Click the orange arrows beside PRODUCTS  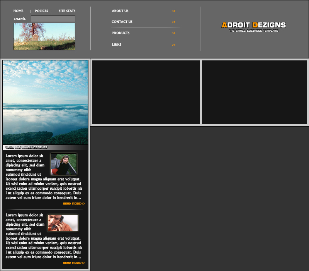click(x=174, y=33)
